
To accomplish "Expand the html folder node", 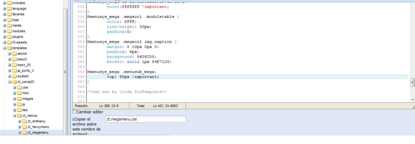I will pyautogui.click(x=15, y=93).
